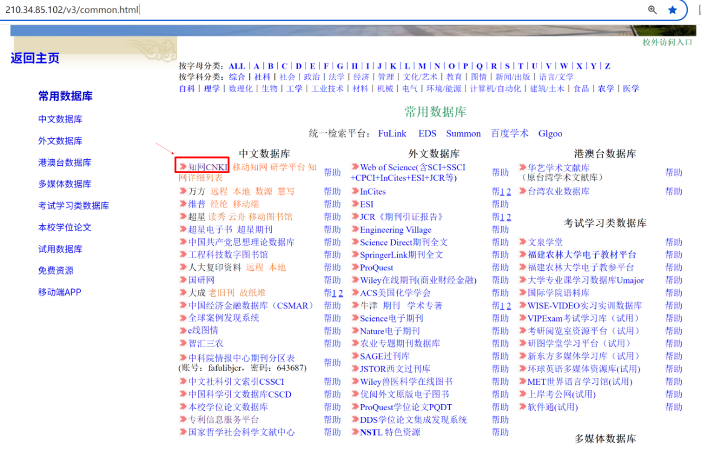Open 本校学位论文 in left sidebar
This screenshot has width=701, height=450.
pyautogui.click(x=65, y=227)
